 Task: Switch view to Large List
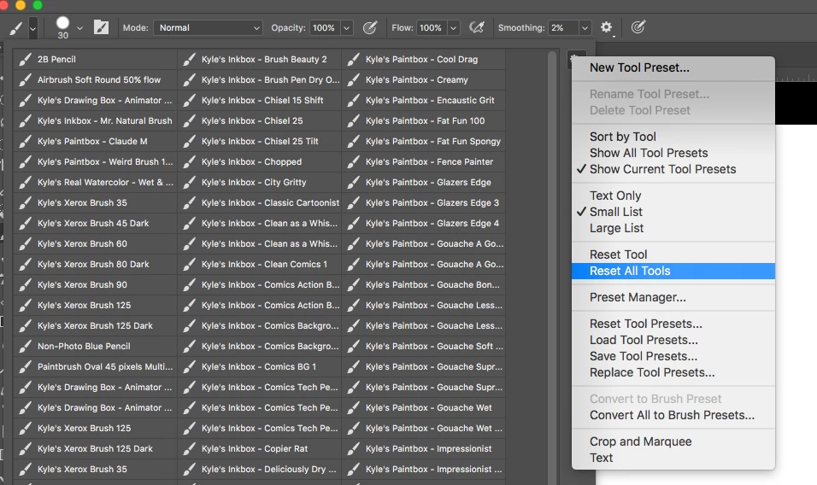[x=673, y=228]
